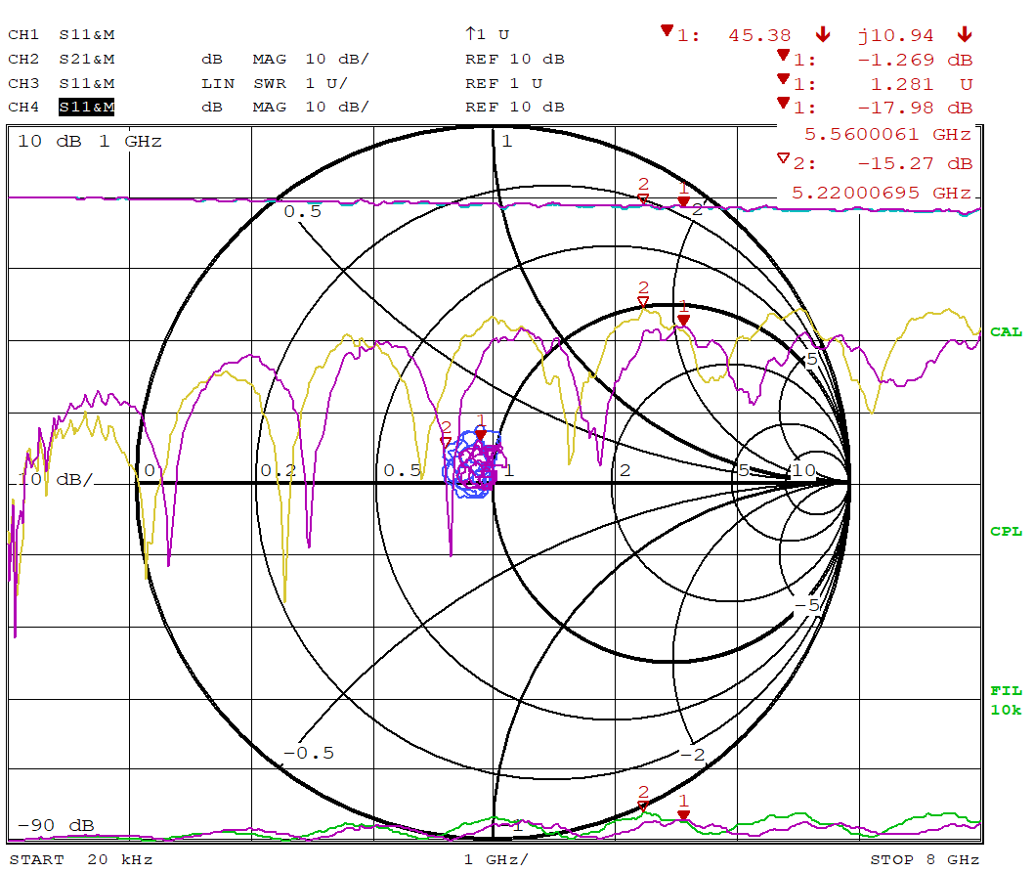Click the '0.2' resistance label on the Smith axis
The height and width of the screenshot is (872, 1034).
click(279, 470)
